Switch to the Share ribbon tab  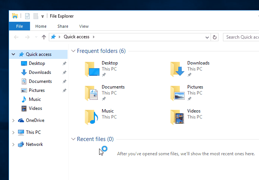63,26
